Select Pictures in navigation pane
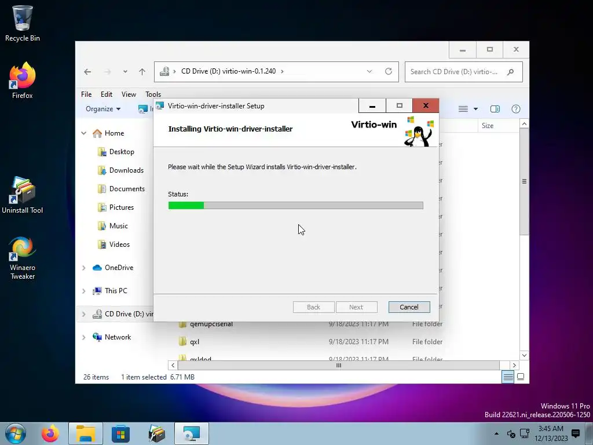593x445 pixels. click(x=122, y=207)
